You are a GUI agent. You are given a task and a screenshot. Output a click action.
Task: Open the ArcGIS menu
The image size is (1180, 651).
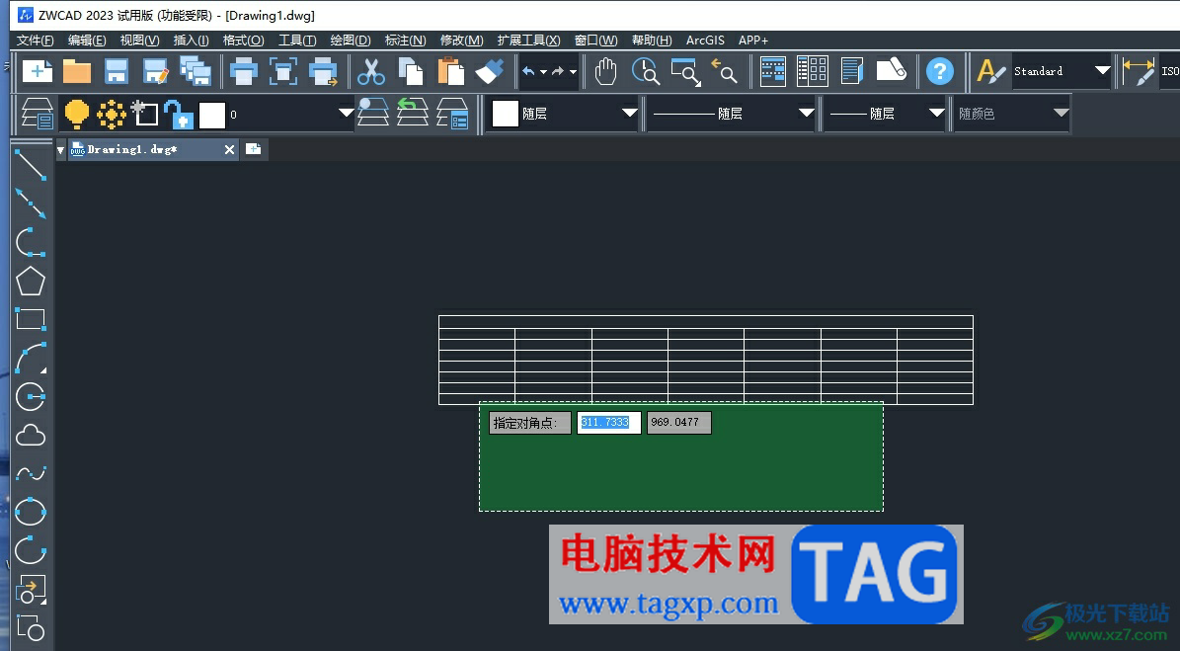705,40
